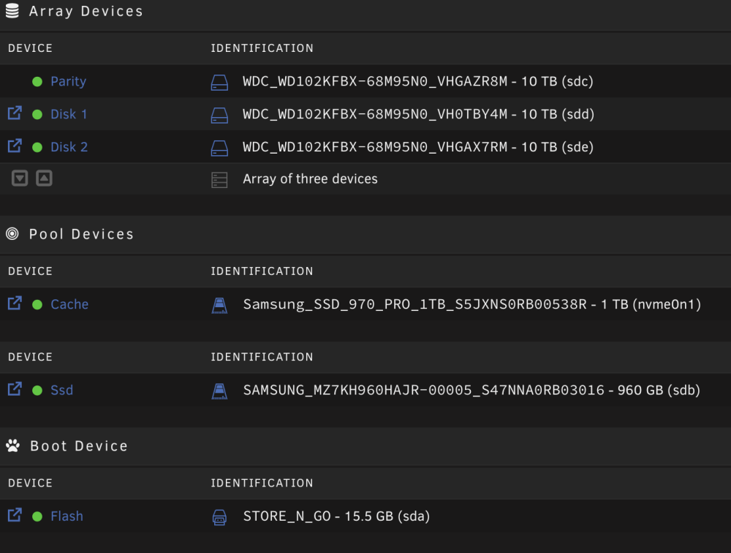Open the Cache pool device link
This screenshot has height=553, width=731.
point(69,304)
